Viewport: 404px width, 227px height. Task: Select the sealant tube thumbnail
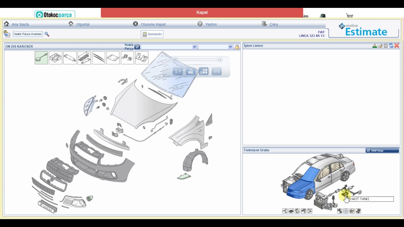tap(70, 58)
